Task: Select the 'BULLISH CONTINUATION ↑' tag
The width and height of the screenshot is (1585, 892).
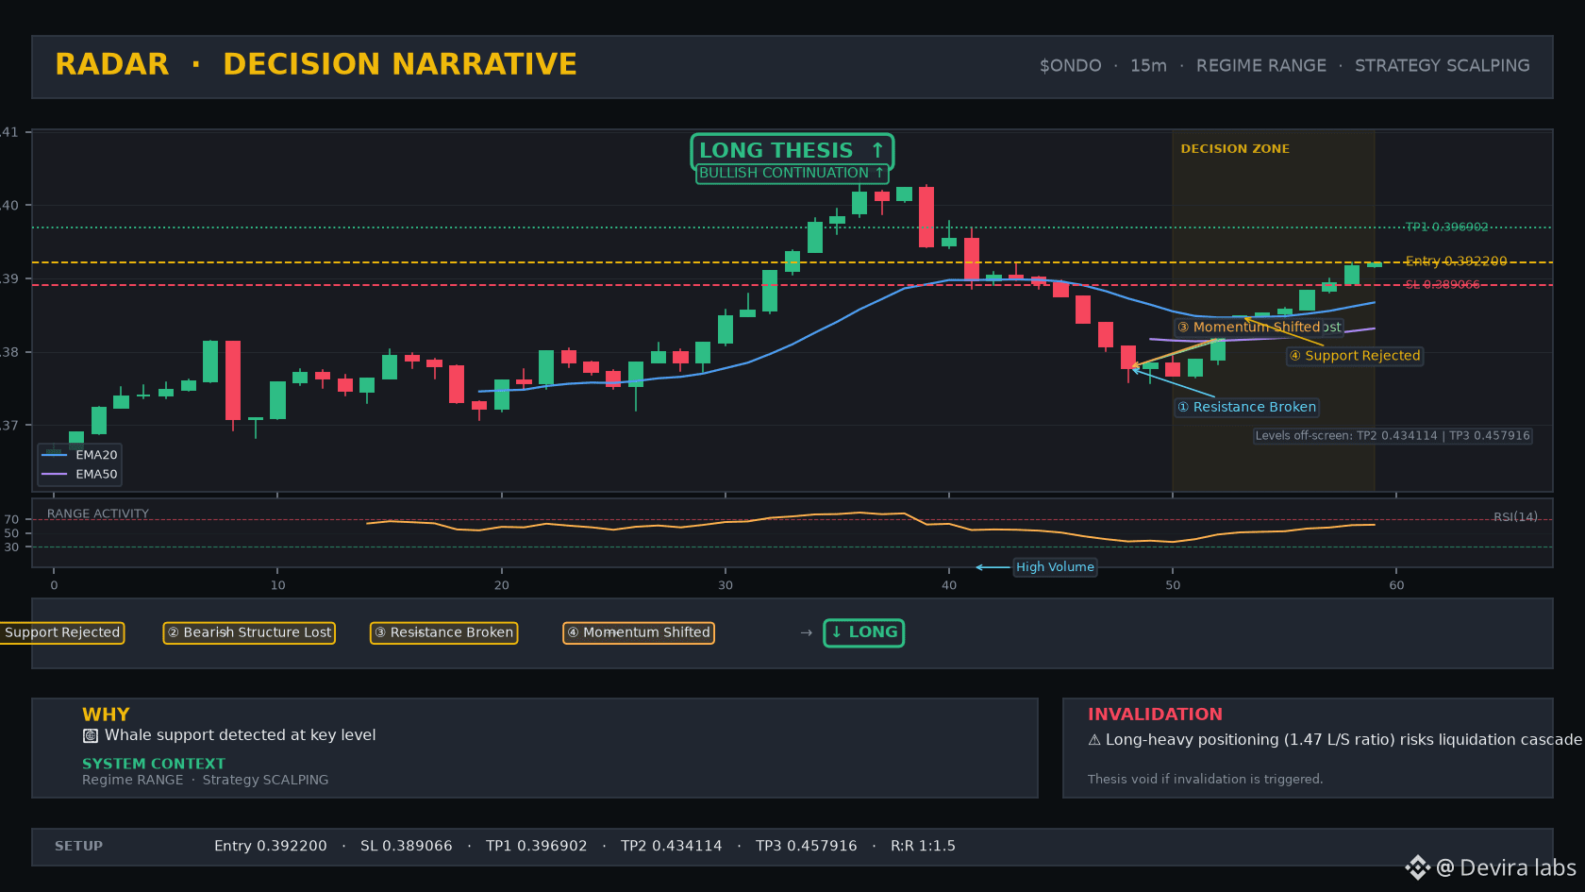Action: coord(792,174)
